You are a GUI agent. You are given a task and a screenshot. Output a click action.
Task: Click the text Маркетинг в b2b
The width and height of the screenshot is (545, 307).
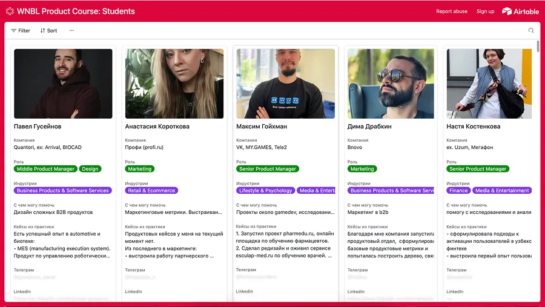368,213
